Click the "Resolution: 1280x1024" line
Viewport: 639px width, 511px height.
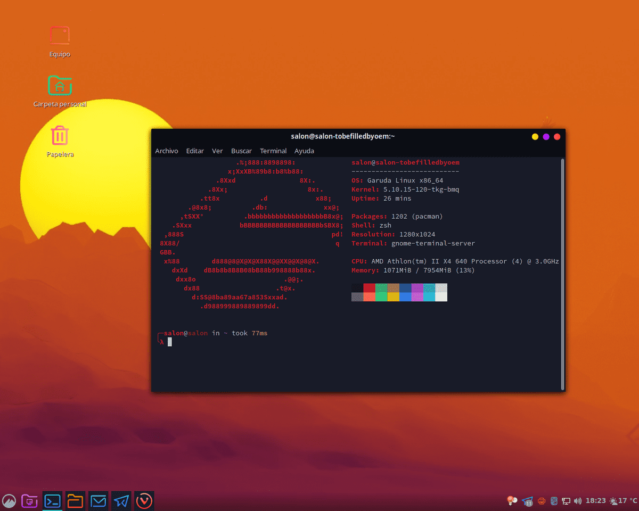pyautogui.click(x=393, y=235)
